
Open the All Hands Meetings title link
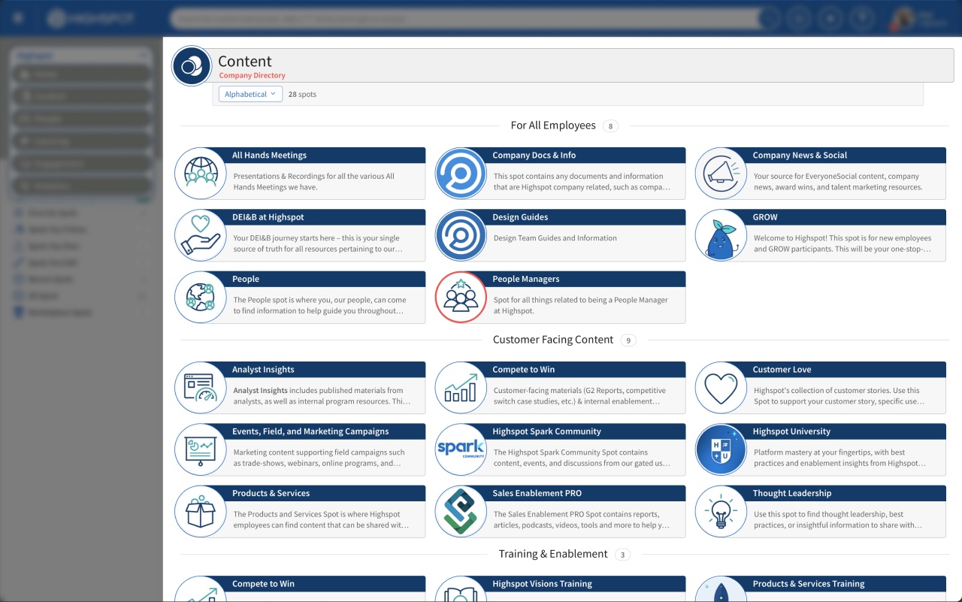pyautogui.click(x=269, y=156)
